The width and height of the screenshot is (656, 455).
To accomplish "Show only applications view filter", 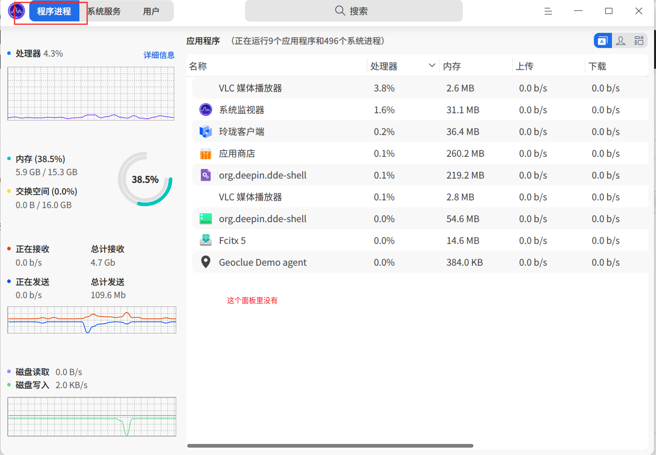I will (x=602, y=41).
